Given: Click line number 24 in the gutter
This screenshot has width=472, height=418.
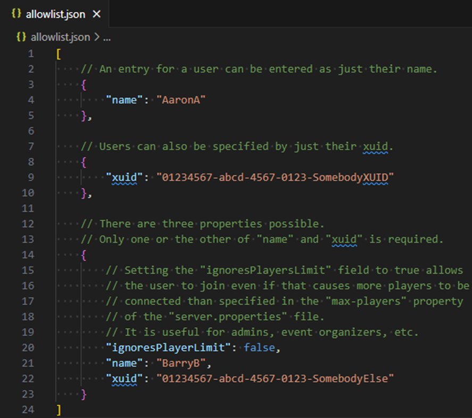Looking at the screenshot, I should pyautogui.click(x=28, y=408).
